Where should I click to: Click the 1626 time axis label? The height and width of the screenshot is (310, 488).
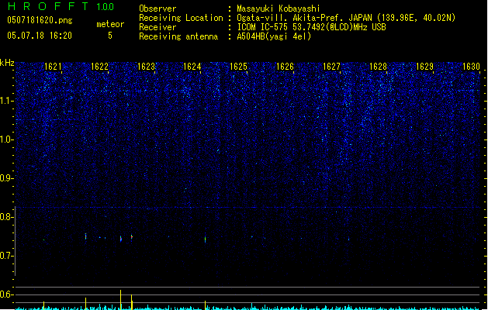tap(285, 67)
